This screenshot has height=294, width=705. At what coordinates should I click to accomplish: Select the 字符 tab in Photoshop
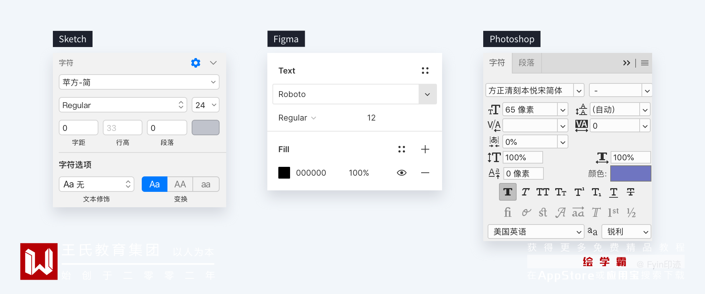[x=497, y=63]
